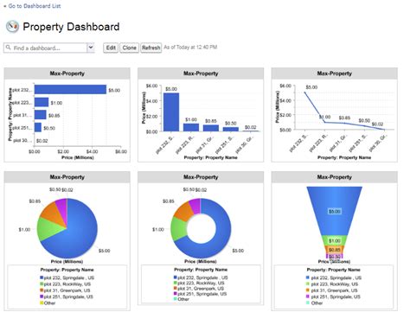410x325 pixels.
Task: Click Other swatch in funnel legend
Action: click(308, 303)
